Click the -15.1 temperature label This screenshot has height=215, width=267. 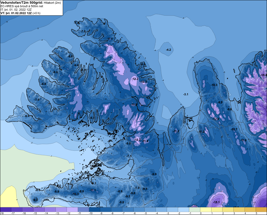coord(217,202)
